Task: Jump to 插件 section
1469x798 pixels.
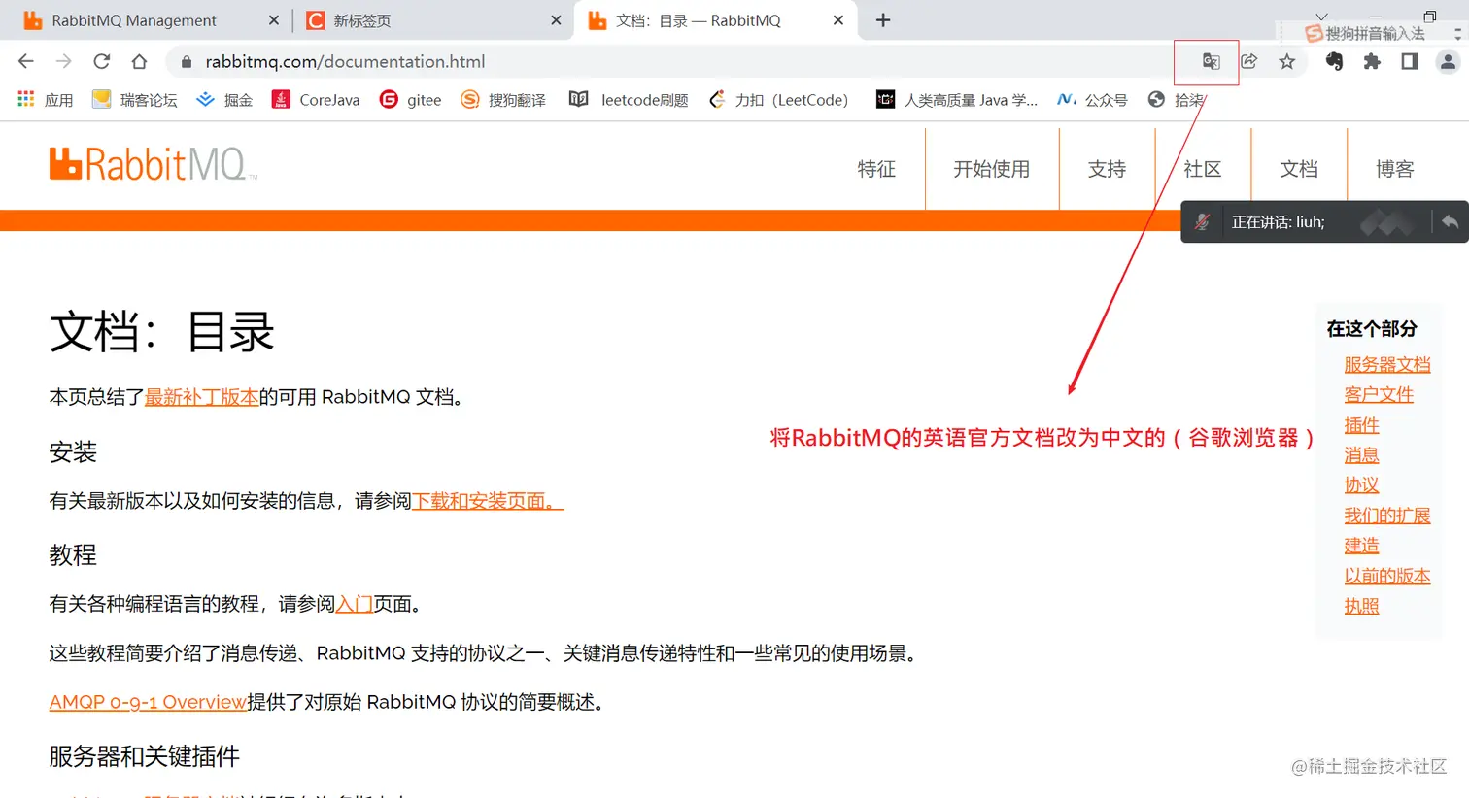Action: coord(1361,425)
